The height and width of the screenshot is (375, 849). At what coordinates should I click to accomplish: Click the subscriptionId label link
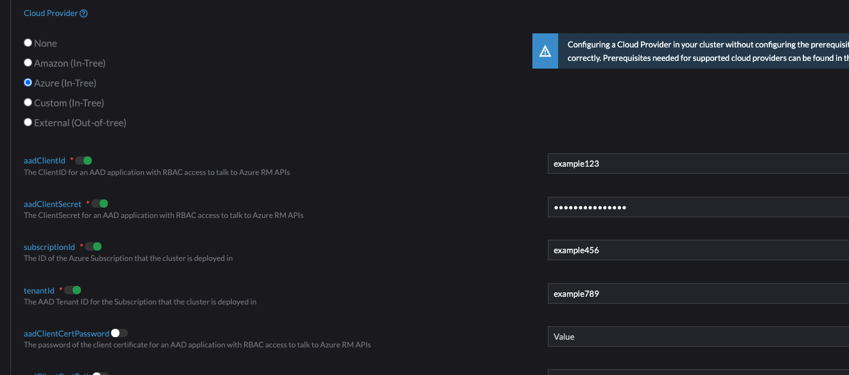pyautogui.click(x=49, y=247)
